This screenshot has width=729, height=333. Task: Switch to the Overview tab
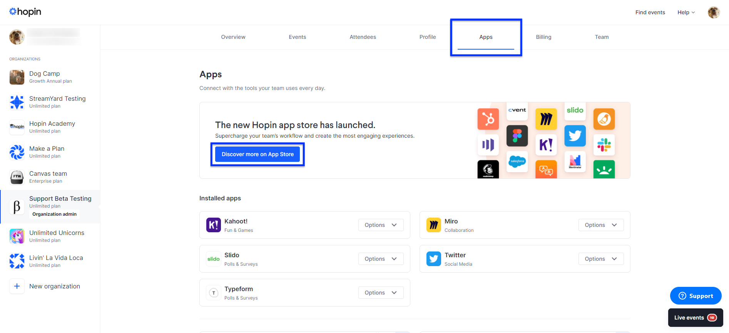pyautogui.click(x=233, y=37)
